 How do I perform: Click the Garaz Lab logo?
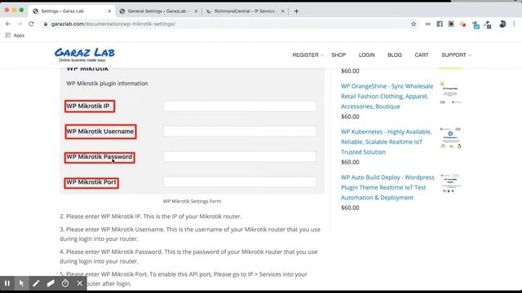tap(85, 55)
